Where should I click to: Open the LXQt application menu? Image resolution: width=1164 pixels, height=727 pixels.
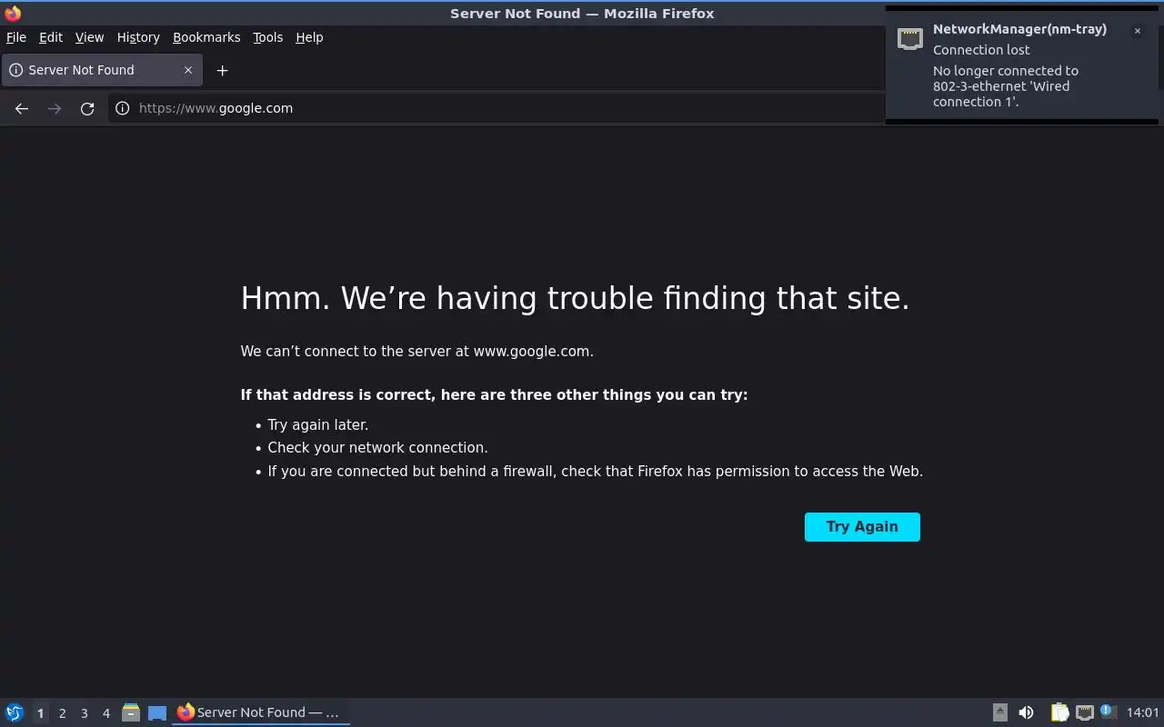[14, 712]
